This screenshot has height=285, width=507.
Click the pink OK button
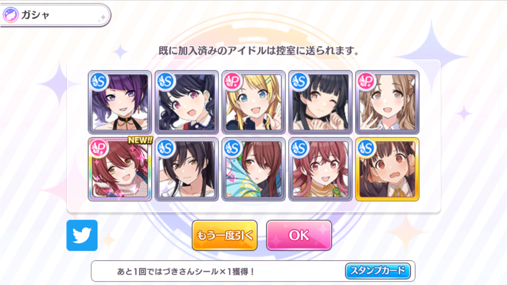pyautogui.click(x=299, y=235)
